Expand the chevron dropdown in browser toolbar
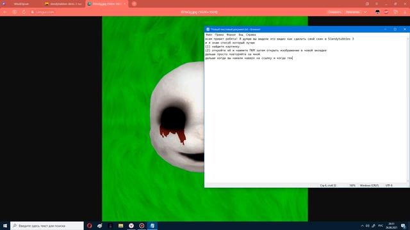 [365, 12]
